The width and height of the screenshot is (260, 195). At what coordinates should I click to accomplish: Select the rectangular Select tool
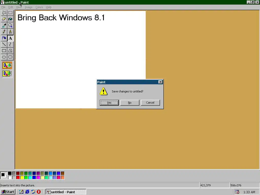(x=10, y=13)
